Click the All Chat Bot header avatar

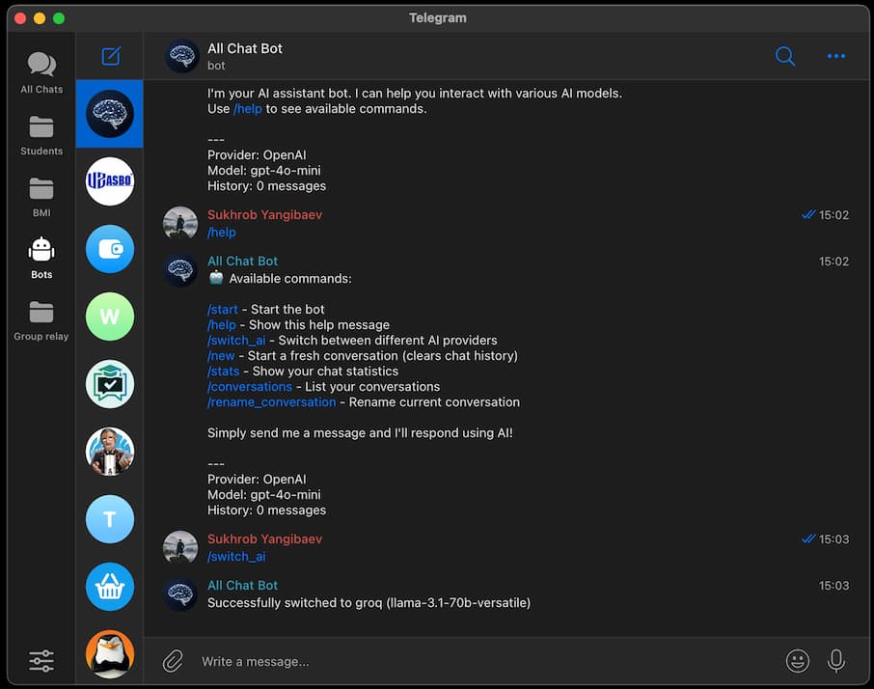[x=182, y=56]
